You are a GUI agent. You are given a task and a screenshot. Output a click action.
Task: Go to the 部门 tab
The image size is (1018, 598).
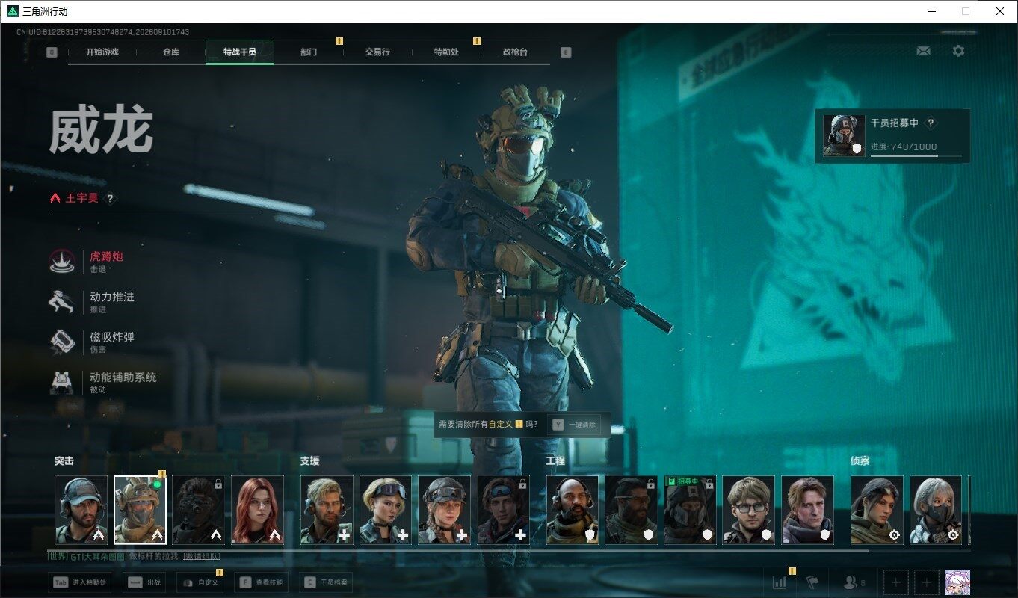[x=309, y=52]
